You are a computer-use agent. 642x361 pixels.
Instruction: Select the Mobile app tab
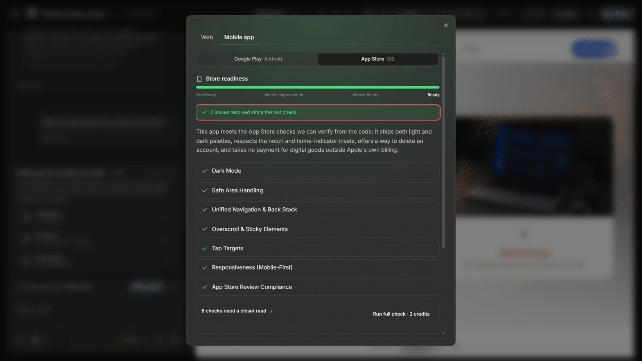(239, 37)
